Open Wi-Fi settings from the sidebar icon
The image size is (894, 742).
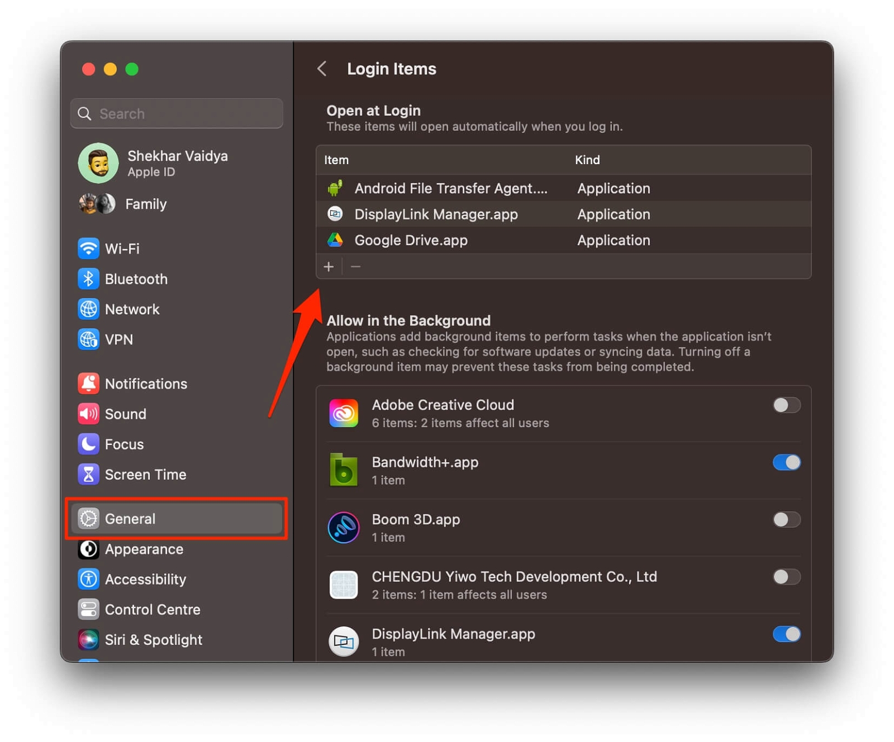[89, 248]
